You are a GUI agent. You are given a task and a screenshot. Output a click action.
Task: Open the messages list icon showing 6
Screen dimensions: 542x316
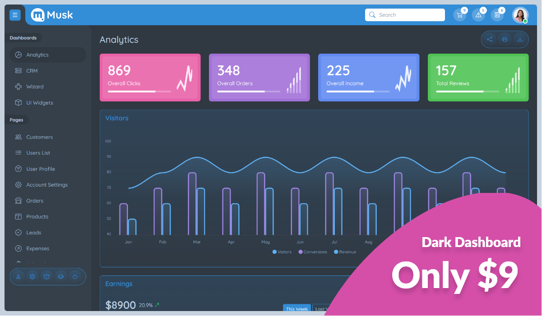[x=497, y=14]
